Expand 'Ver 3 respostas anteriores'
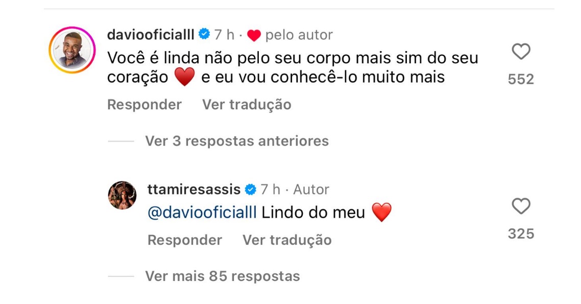This screenshot has height=304, width=581. (236, 141)
